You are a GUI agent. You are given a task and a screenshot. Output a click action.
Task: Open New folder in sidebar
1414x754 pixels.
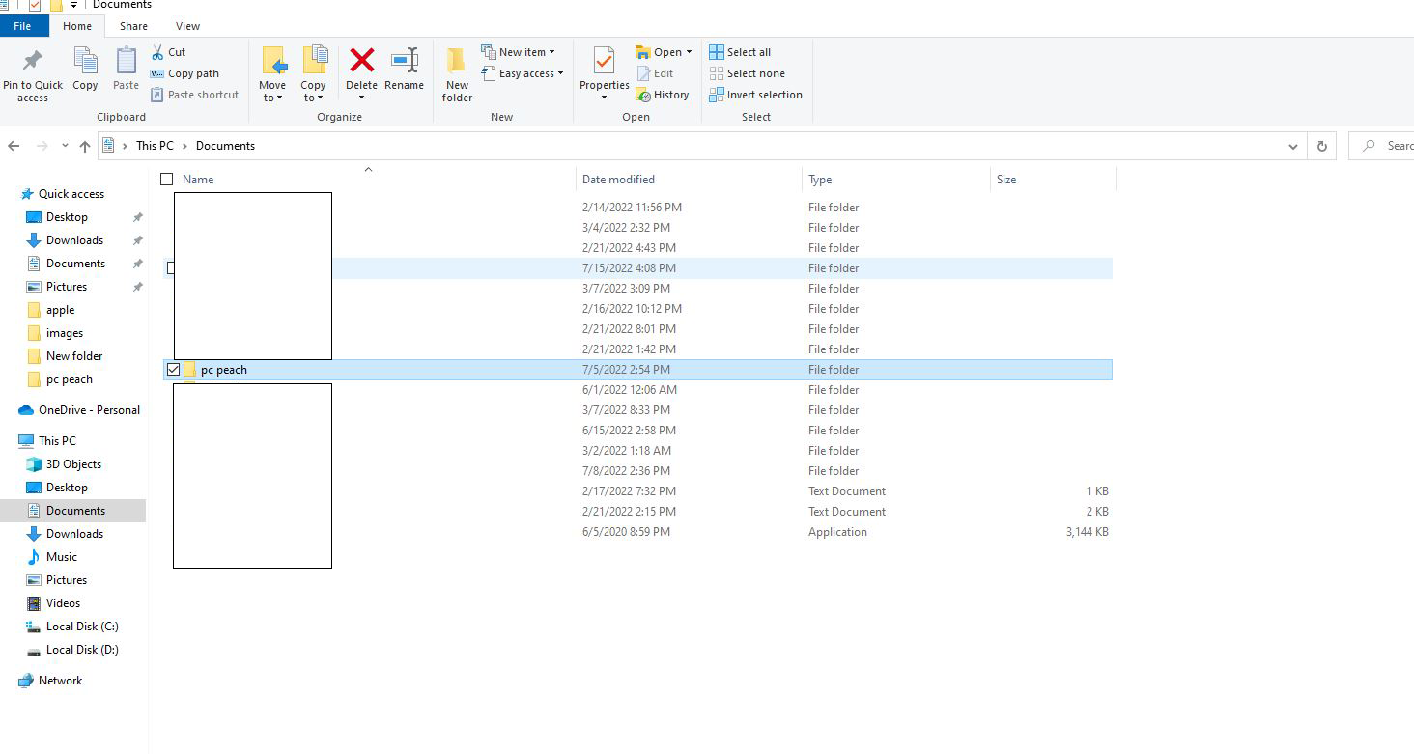74,356
